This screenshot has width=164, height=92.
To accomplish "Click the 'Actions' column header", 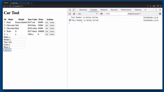I will pyautogui.click(x=50, y=19).
